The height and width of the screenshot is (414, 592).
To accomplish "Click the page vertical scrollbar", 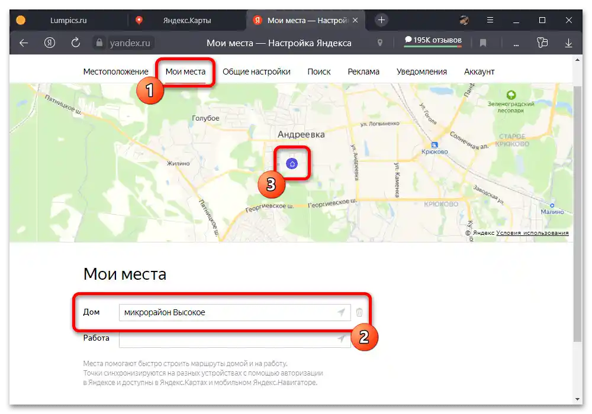I will pos(577,214).
